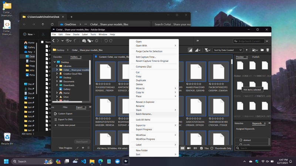This screenshot has width=296, height=166.
Task: Rotate 90 degrees counterclockwise icon
Action: (106, 41)
